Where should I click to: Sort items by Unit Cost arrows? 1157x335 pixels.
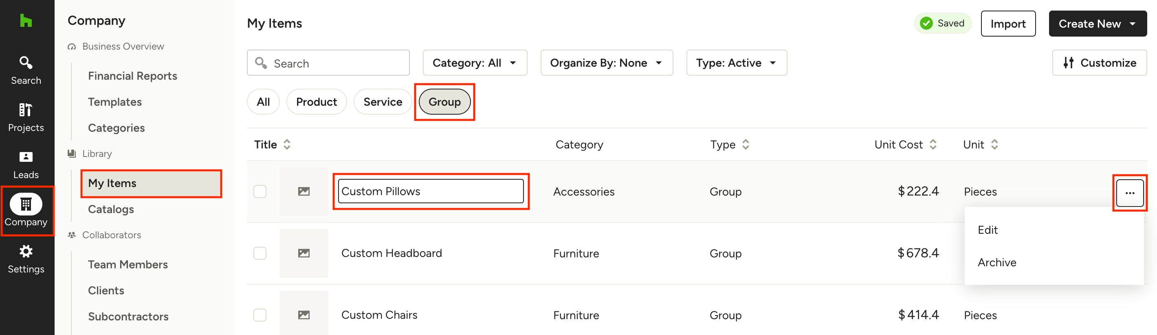tap(933, 144)
